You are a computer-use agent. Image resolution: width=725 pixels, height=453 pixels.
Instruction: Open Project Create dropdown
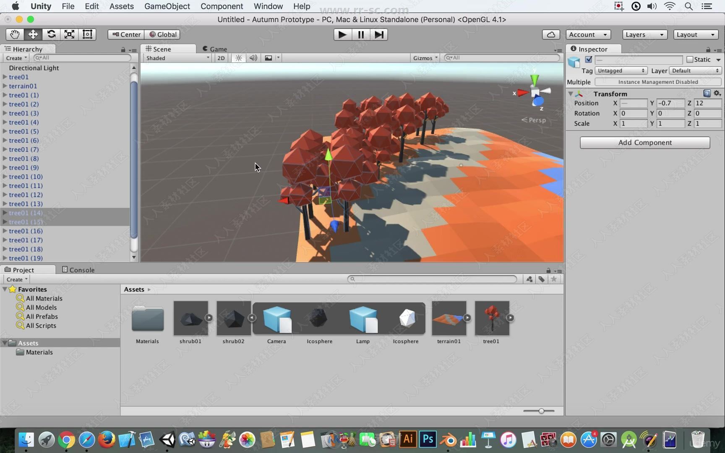pos(17,279)
